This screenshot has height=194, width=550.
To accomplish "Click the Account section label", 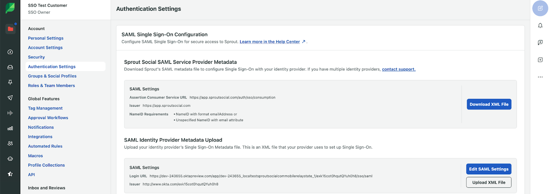I will tap(36, 29).
